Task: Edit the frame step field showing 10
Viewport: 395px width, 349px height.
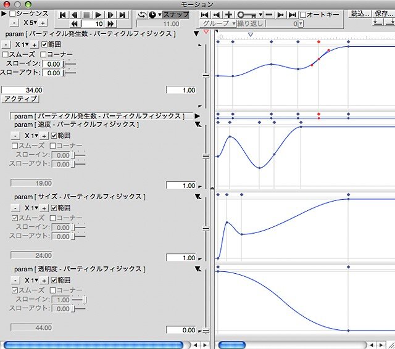Action: [93, 24]
